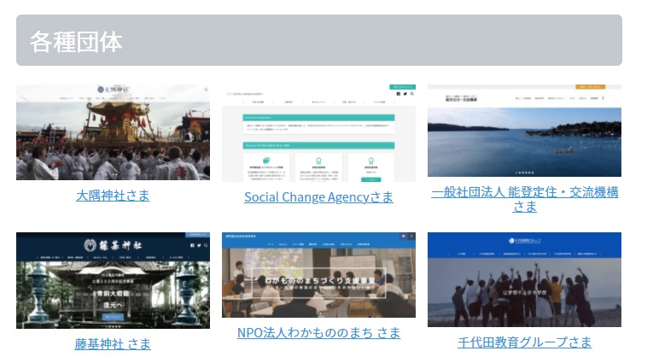The image size is (653, 357).
Task: Open the 大隅神社さま link
Action: point(113,195)
